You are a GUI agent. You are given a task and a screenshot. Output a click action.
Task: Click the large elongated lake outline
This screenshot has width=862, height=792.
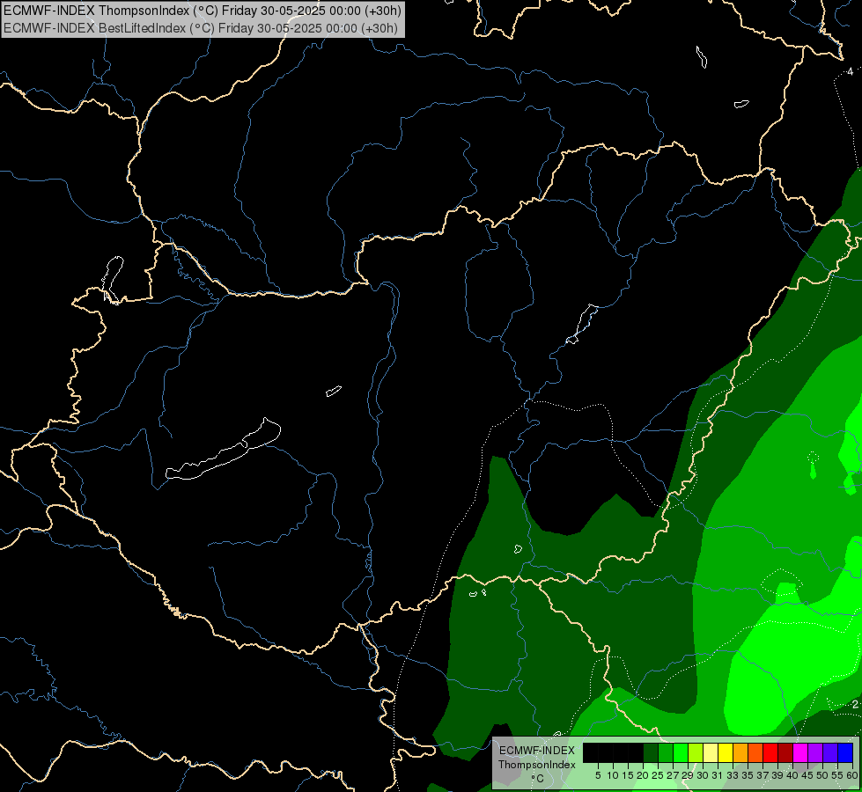click(x=223, y=450)
